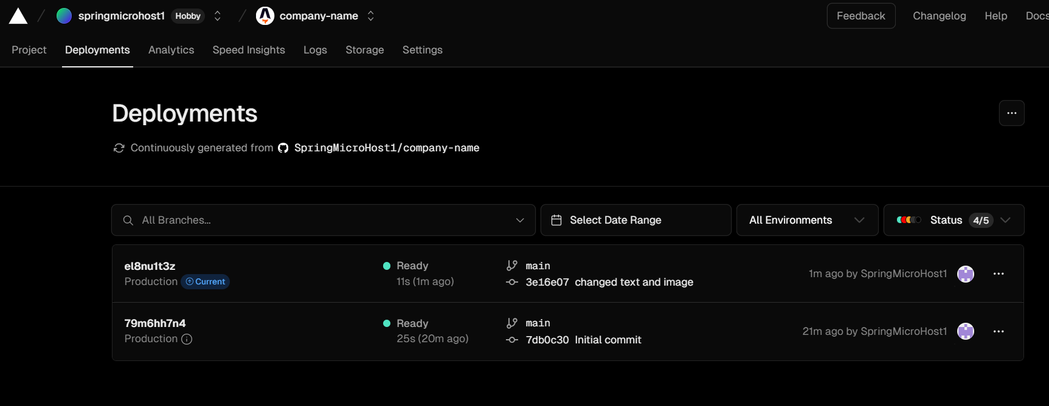This screenshot has height=406, width=1049.
Task: Switch to the Analytics tab
Action: pos(171,50)
